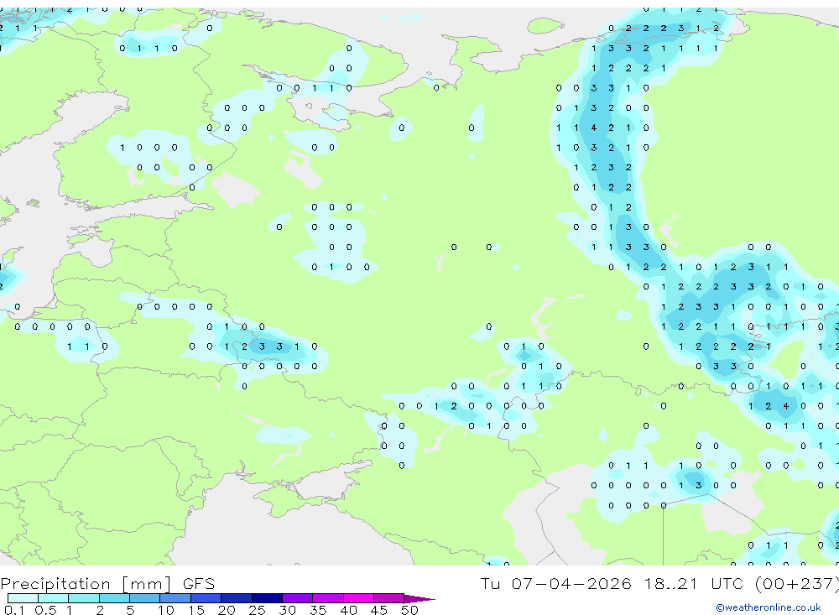Select the 2–5 mm legend color swatch
Image resolution: width=839 pixels, height=615 pixels.
pyautogui.click(x=114, y=598)
